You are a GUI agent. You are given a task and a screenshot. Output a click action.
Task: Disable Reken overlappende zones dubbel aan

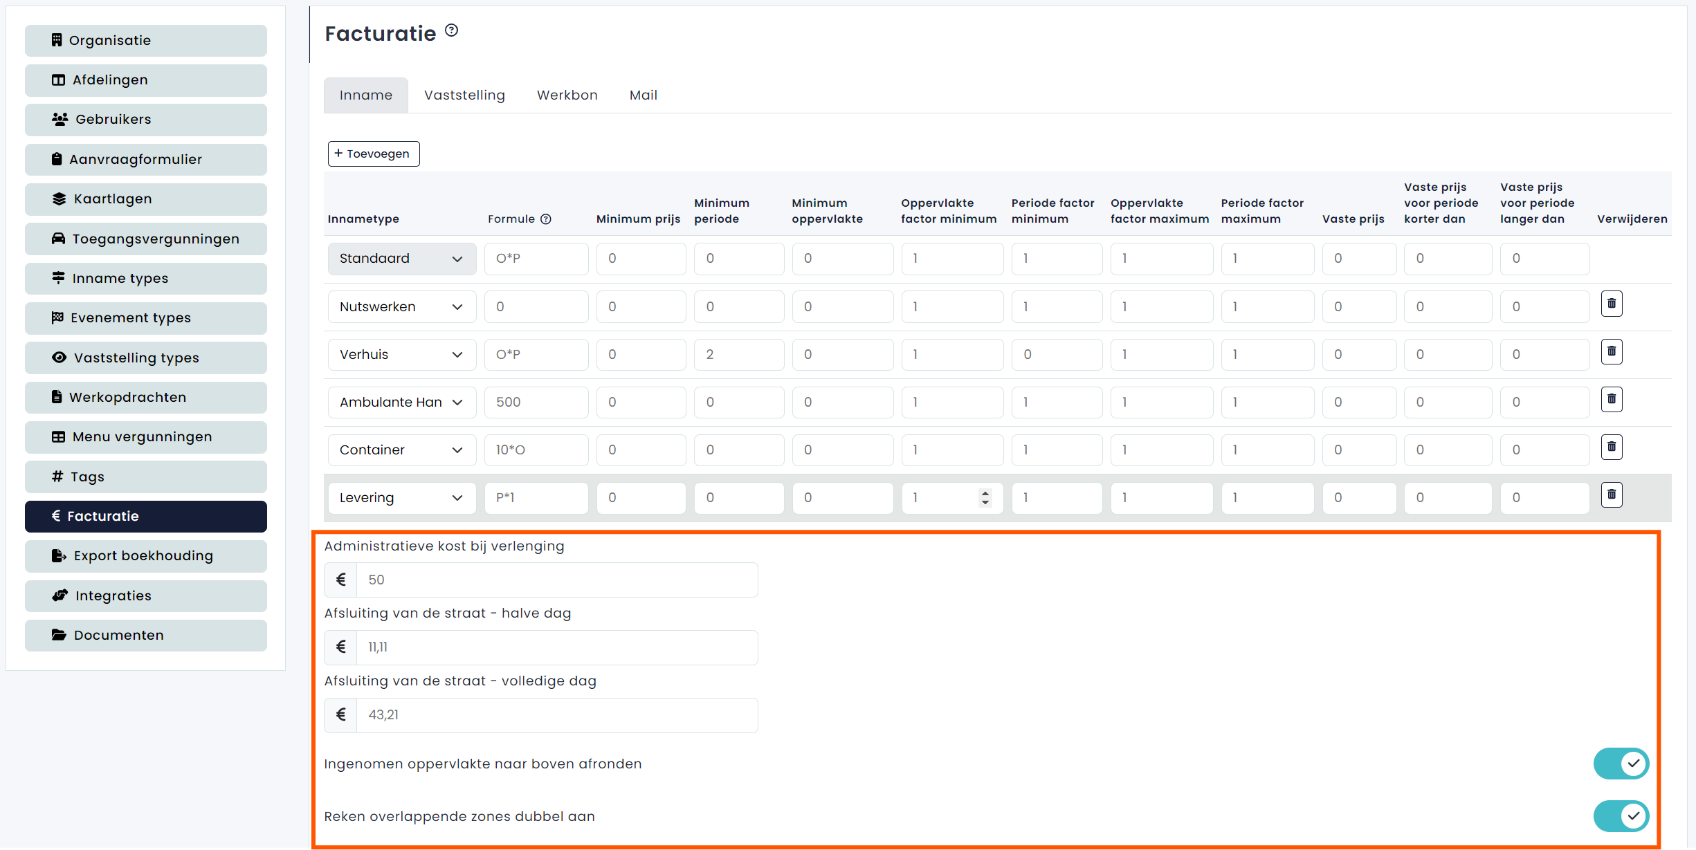pyautogui.click(x=1621, y=816)
